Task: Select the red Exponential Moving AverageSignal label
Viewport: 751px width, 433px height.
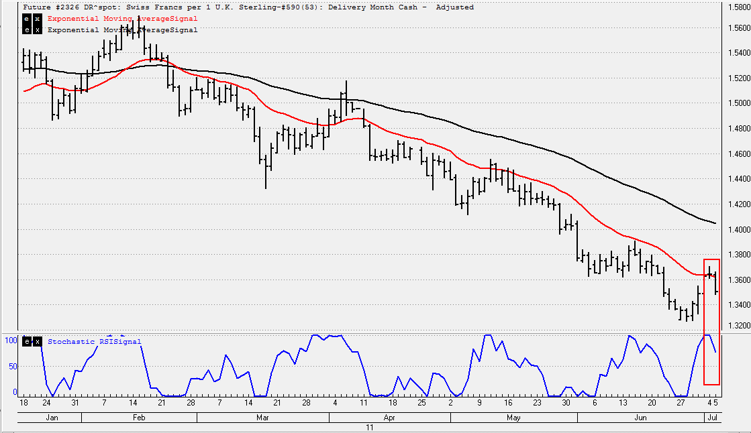Action: (123, 19)
